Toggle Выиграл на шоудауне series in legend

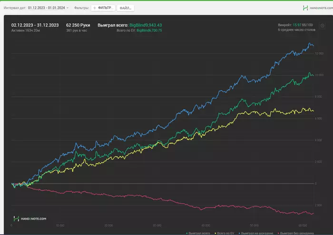pyautogui.click(x=257, y=233)
